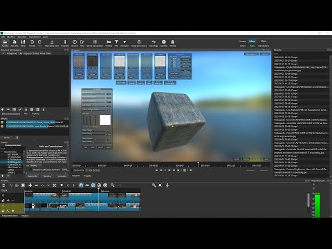Viewport: 332px width, 249px height.
Task: Open the File menu
Action: point(3,37)
